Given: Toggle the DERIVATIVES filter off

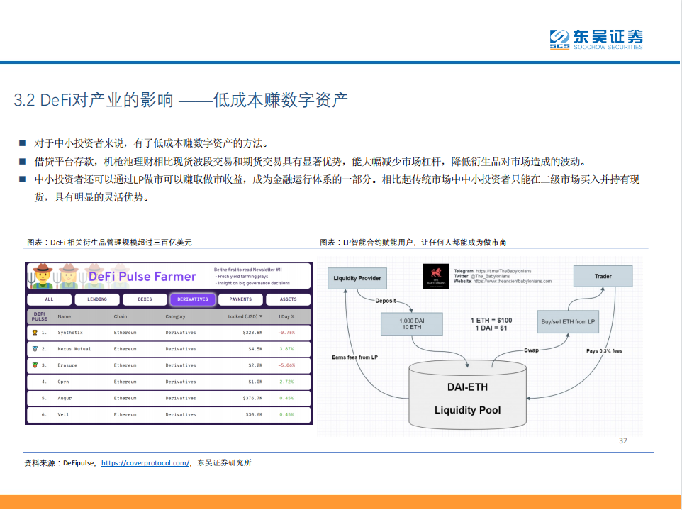Looking at the screenshot, I should click(192, 299).
